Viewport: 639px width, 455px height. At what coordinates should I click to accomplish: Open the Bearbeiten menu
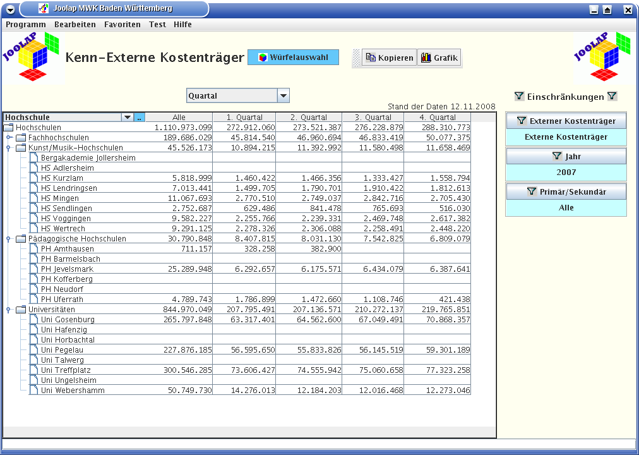[75, 25]
